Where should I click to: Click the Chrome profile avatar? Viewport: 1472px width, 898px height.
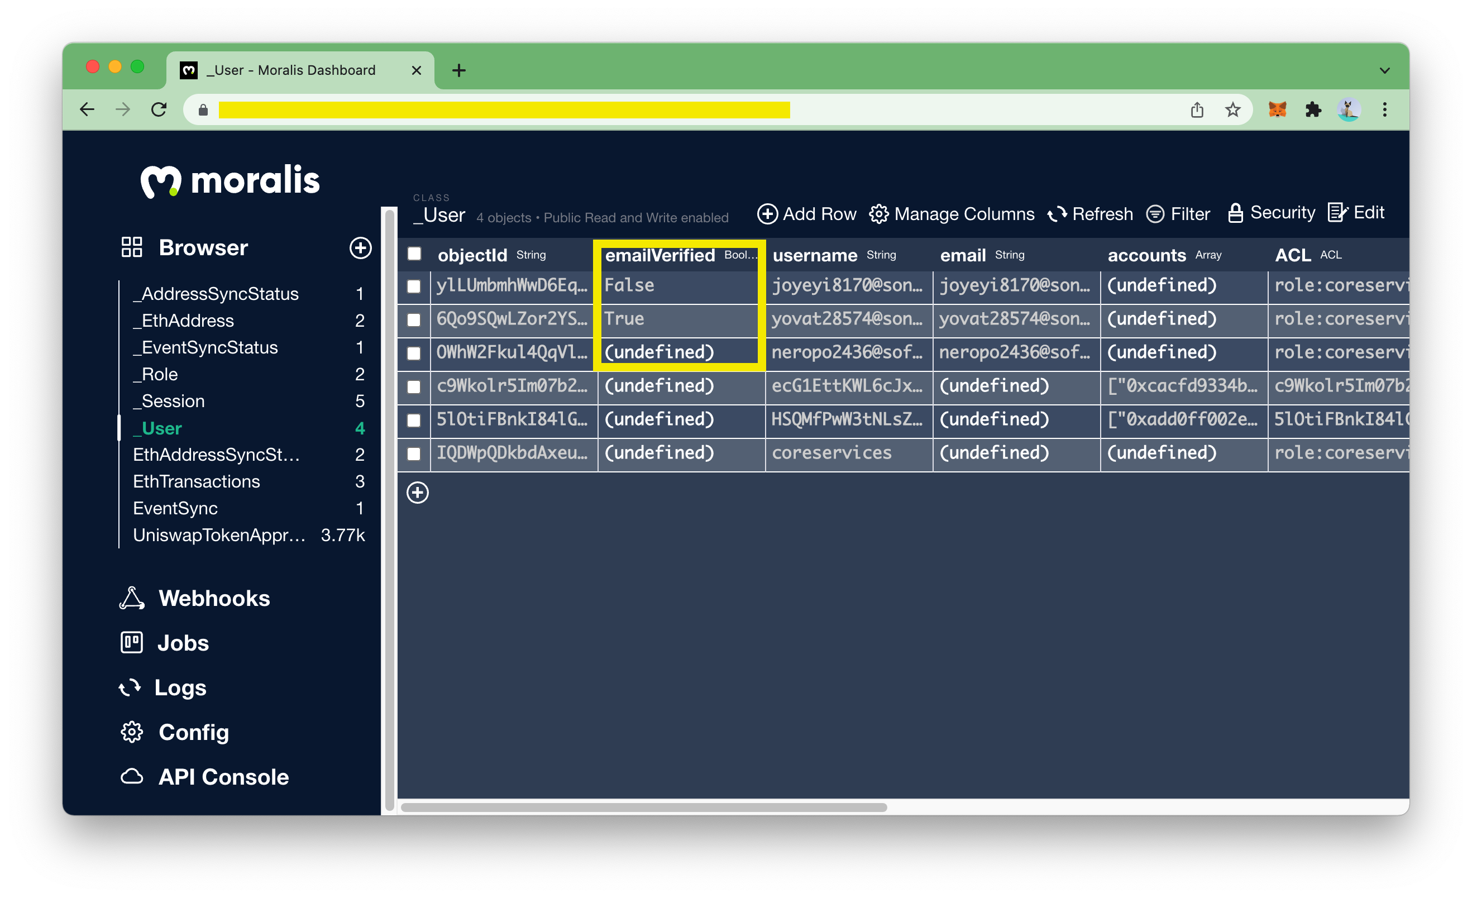pyautogui.click(x=1349, y=110)
